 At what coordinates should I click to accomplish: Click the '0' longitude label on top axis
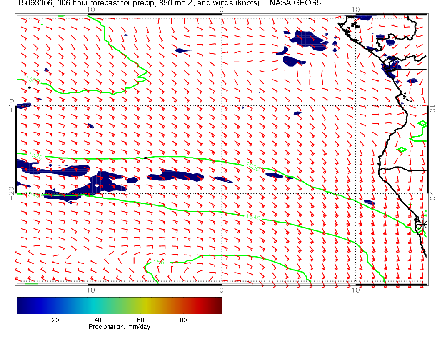[222, 10]
